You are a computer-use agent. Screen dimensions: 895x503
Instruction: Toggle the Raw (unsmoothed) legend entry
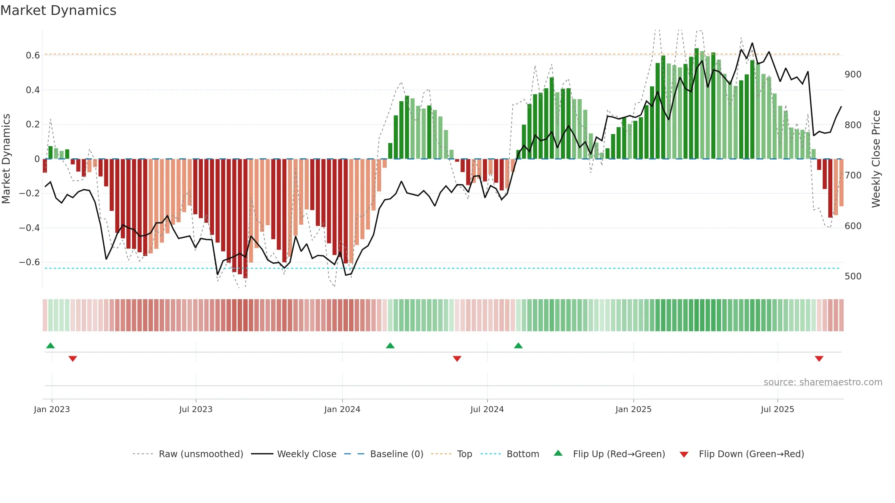(x=188, y=454)
